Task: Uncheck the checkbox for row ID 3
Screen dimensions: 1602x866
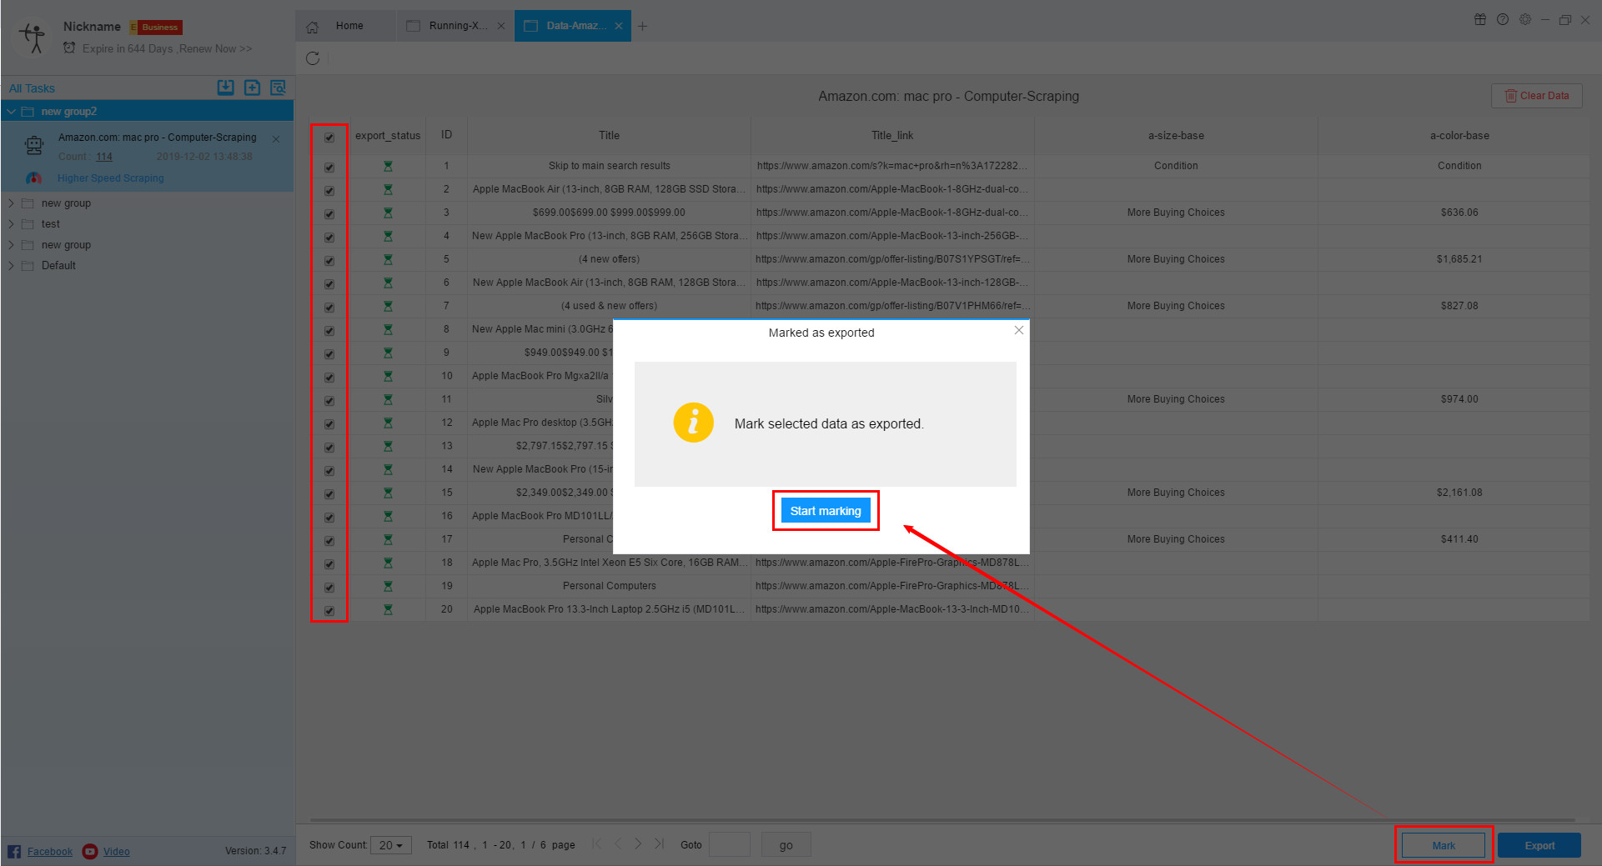Action: 329,214
